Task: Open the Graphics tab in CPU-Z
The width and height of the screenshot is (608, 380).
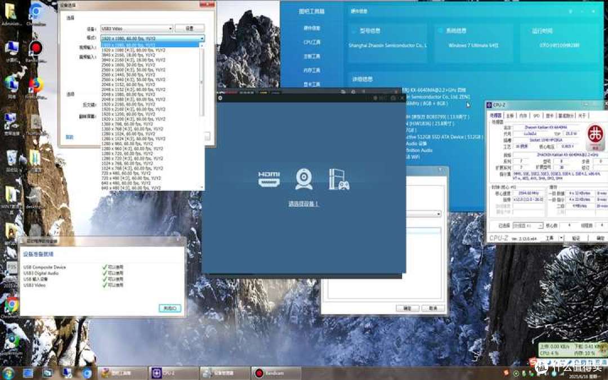Action: pyautogui.click(x=550, y=115)
